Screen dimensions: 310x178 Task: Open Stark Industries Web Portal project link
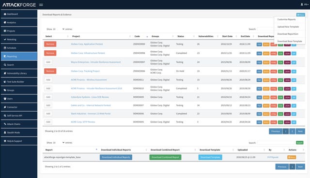(x=91, y=114)
